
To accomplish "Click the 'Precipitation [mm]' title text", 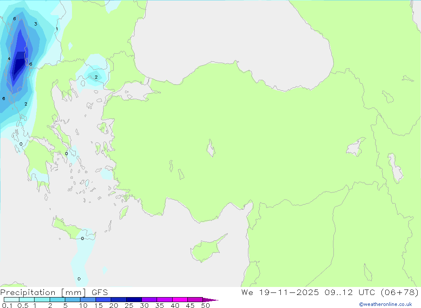I will pos(43,292).
